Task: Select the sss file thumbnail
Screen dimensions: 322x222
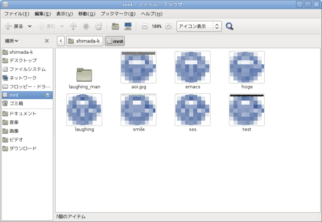Action: (193, 110)
